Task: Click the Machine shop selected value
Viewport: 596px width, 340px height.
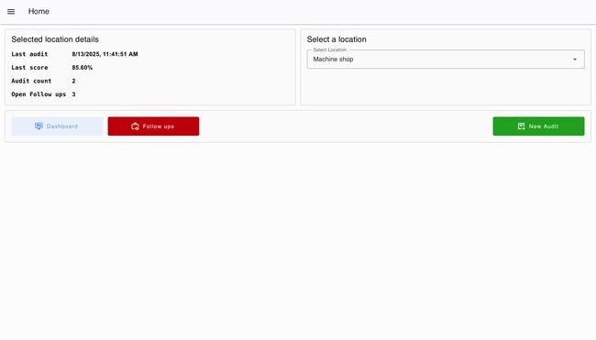Action: 333,60
